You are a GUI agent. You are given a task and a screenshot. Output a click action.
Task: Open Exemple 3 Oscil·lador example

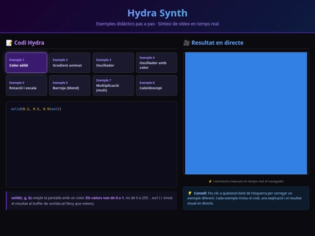tap(113, 62)
